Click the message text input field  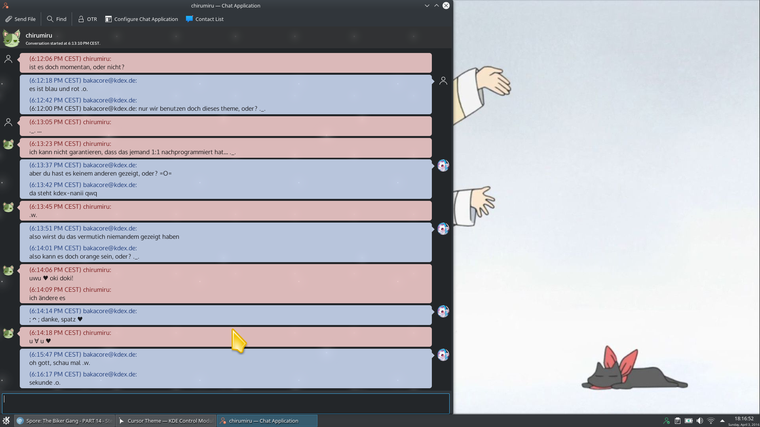point(226,403)
